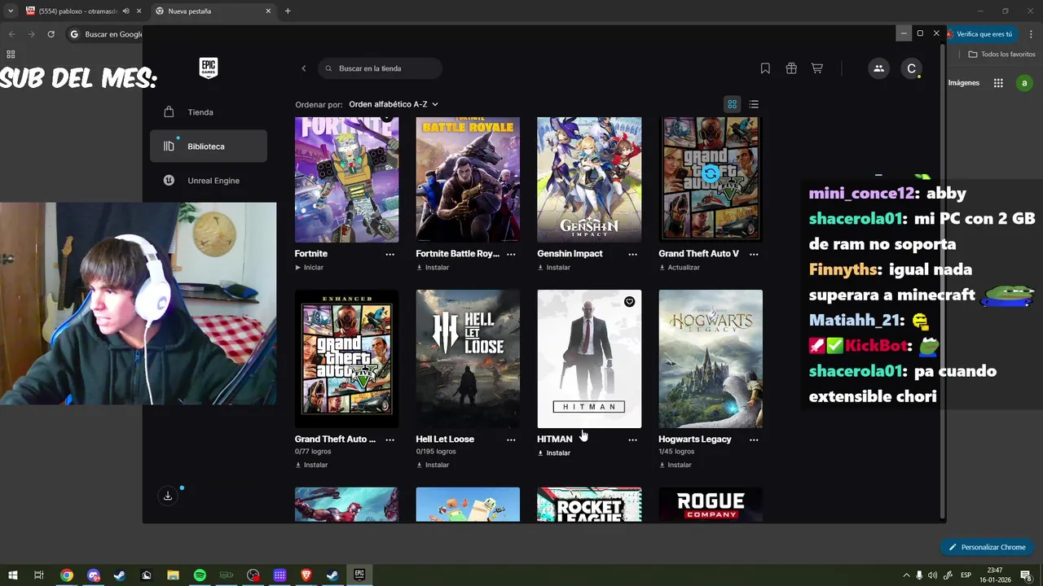Open the notification center in taskbar

[1026, 575]
